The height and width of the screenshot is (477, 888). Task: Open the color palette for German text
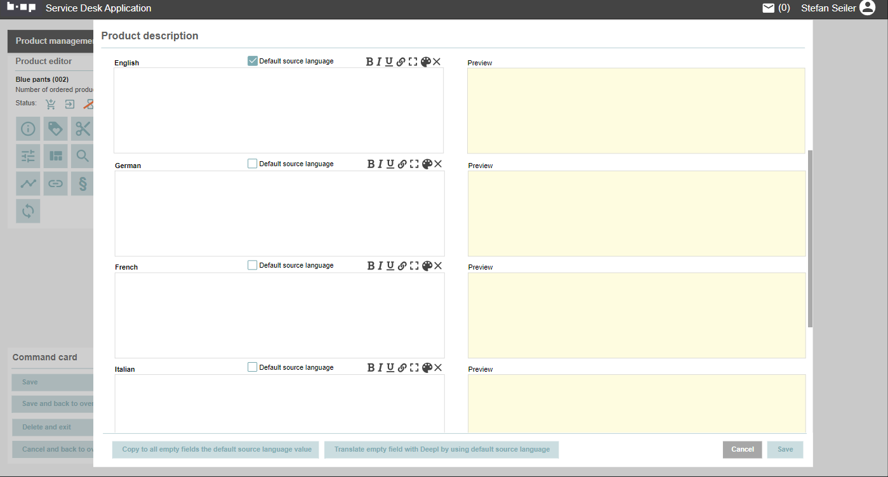coord(427,164)
